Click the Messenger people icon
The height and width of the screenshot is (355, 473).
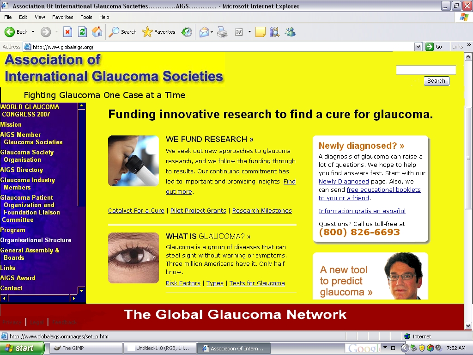pos(290,32)
